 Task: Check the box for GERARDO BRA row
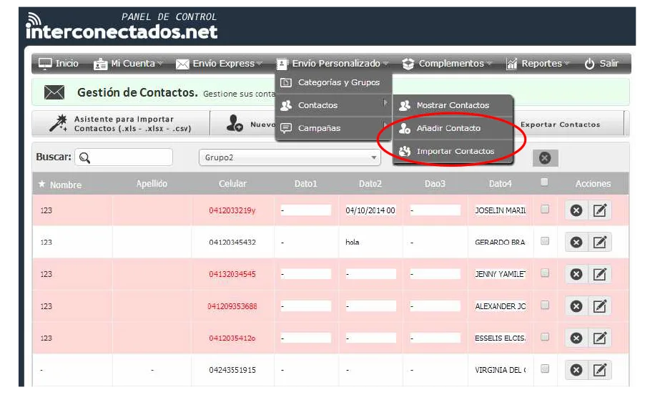(x=545, y=241)
